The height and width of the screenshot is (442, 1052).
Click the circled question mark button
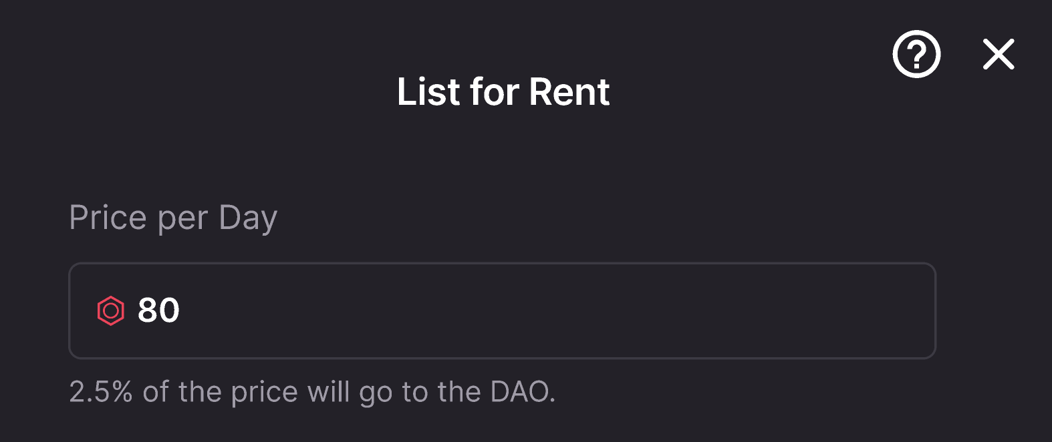916,54
